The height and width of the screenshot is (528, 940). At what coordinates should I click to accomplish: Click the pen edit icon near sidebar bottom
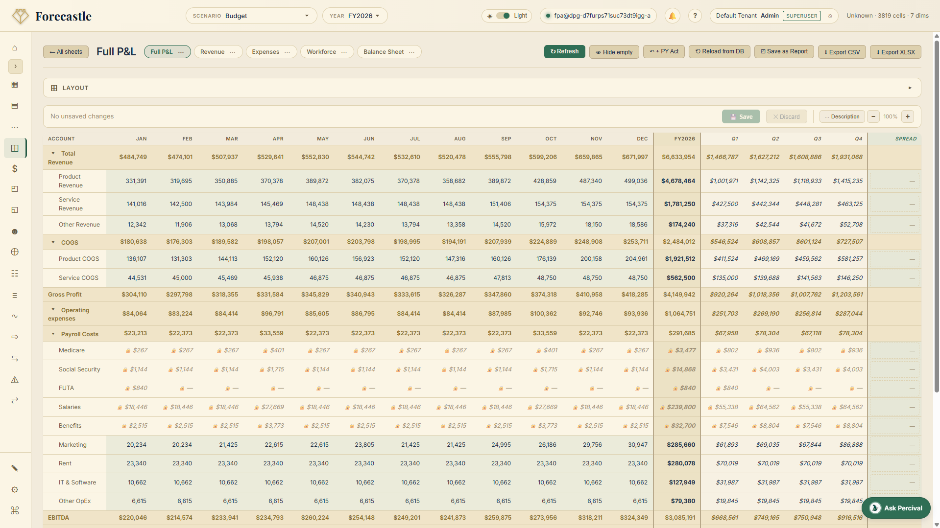pos(15,468)
